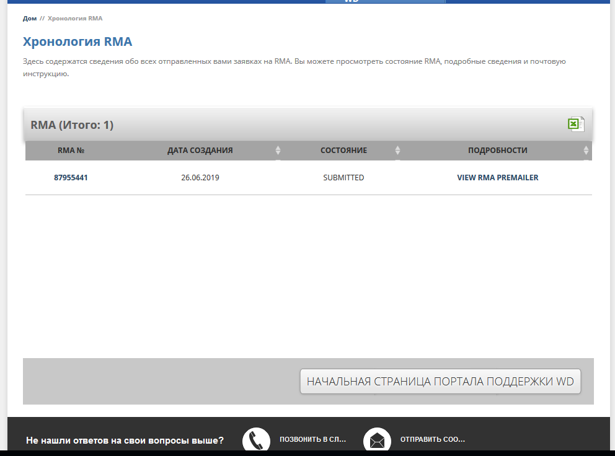Export RMA list with the Excel icon

coord(576,125)
